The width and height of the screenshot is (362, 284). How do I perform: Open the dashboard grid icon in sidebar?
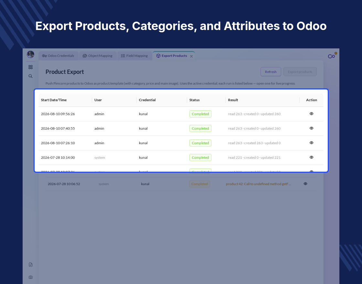pyautogui.click(x=30, y=67)
